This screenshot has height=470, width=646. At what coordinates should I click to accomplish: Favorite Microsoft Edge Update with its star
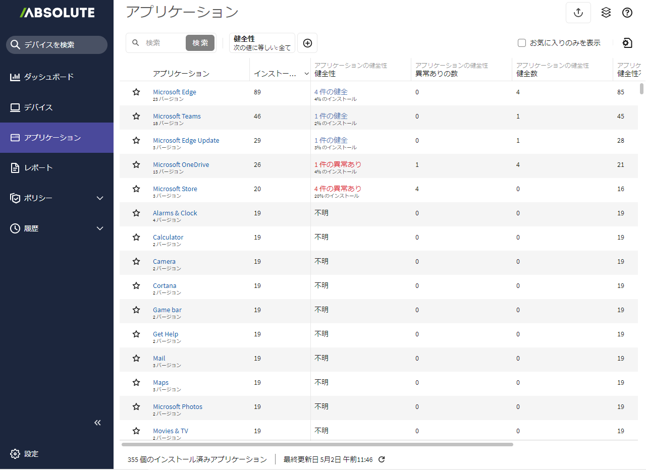[136, 141]
